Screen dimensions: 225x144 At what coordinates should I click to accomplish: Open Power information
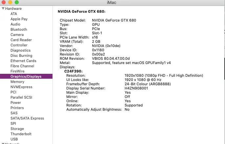[16, 103]
